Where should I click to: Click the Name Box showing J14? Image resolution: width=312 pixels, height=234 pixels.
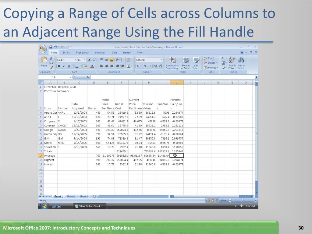pyautogui.click(x=53, y=77)
